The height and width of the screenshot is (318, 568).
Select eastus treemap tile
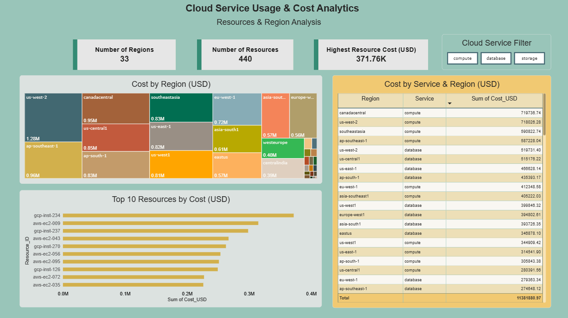237,166
